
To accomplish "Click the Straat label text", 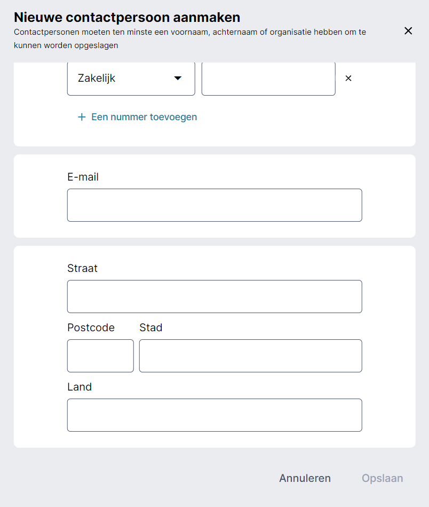I will coord(82,268).
